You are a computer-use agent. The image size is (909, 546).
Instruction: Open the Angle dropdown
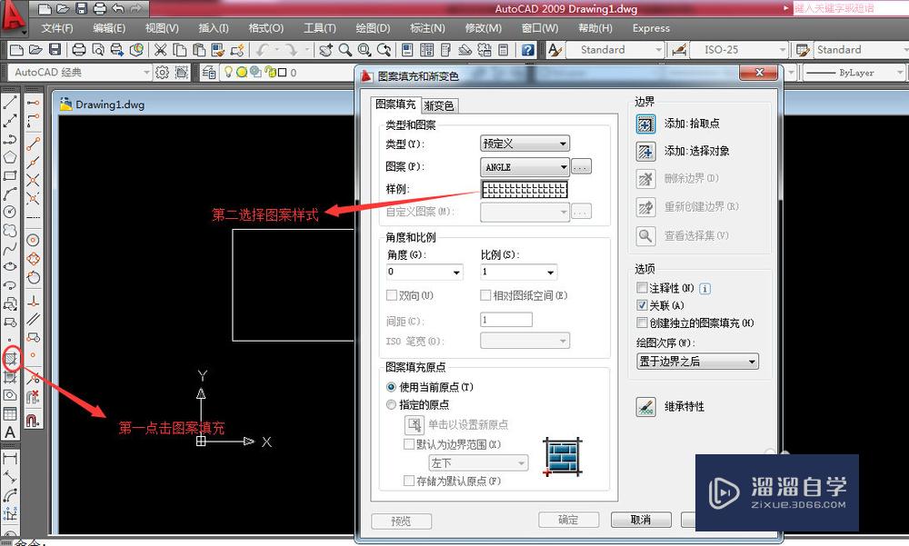(425, 272)
